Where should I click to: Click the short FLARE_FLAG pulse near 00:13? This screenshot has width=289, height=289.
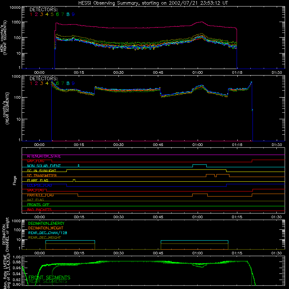point(74,180)
